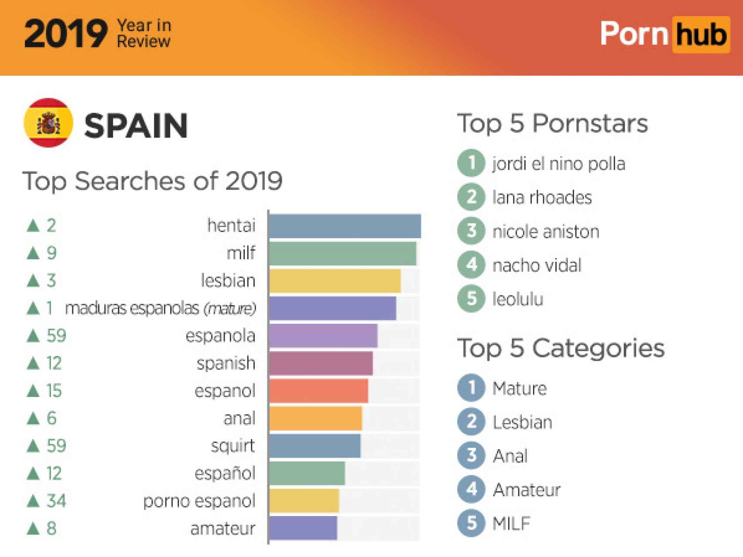Viewport: 743px width, 557px height.
Task: Click the green up arrow beside squirt
Action: point(33,446)
